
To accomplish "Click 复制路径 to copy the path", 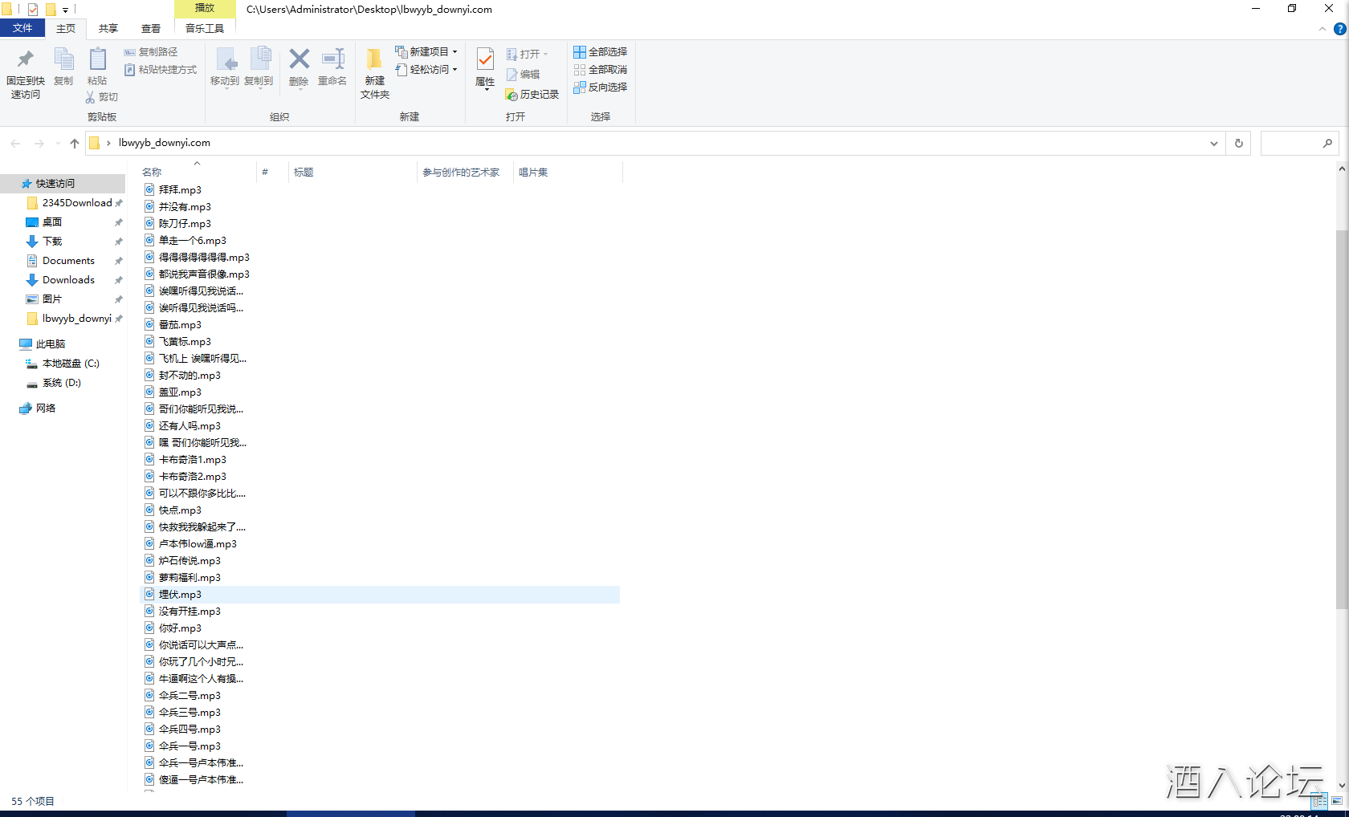I will (x=151, y=52).
